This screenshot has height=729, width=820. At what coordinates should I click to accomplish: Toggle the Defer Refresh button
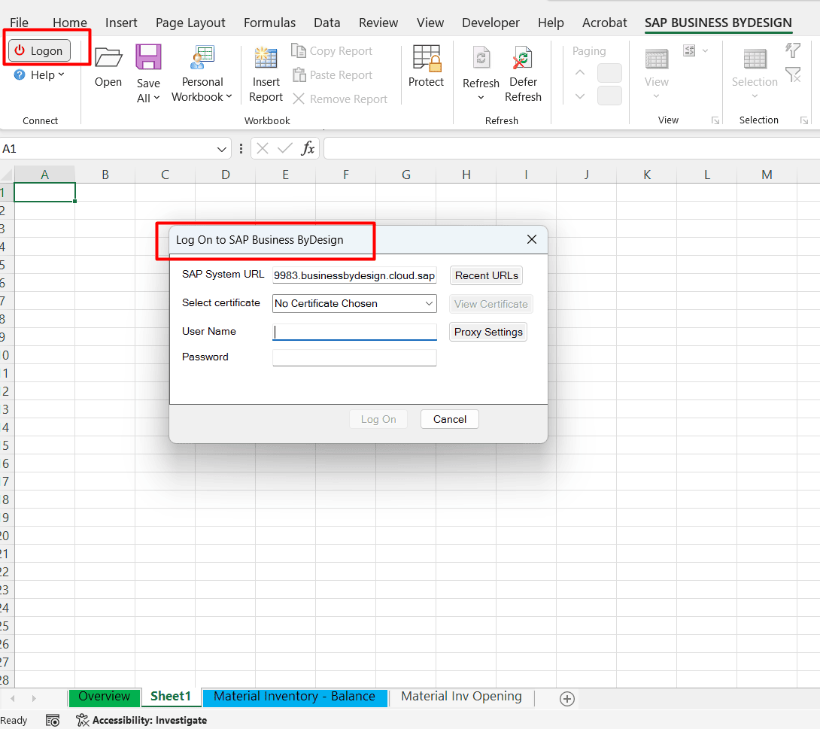(523, 74)
